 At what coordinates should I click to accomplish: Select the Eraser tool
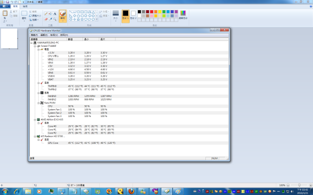(x=46, y=19)
